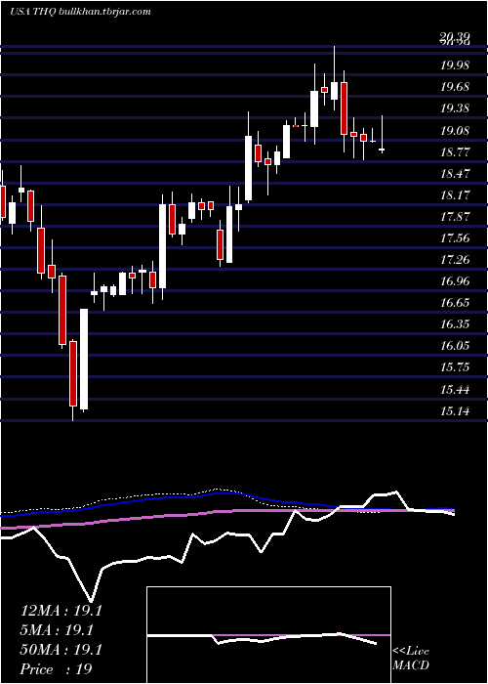Click the <<Live MACD label
This screenshot has height=684, width=488.
(411, 659)
